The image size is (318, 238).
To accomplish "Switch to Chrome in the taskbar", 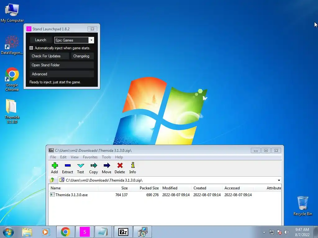I will point(65,232).
